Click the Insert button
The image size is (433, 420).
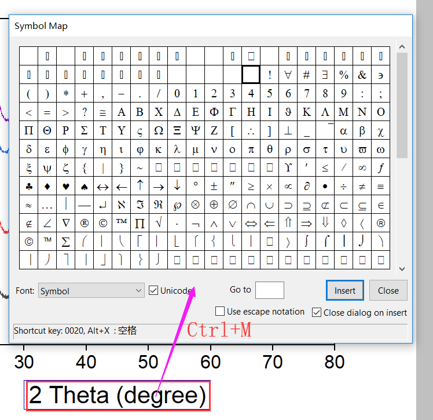(344, 290)
